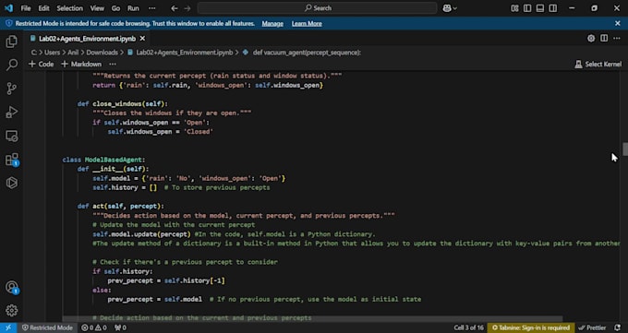Open the Selection menu
The height and width of the screenshot is (333, 628).
[x=69, y=8]
